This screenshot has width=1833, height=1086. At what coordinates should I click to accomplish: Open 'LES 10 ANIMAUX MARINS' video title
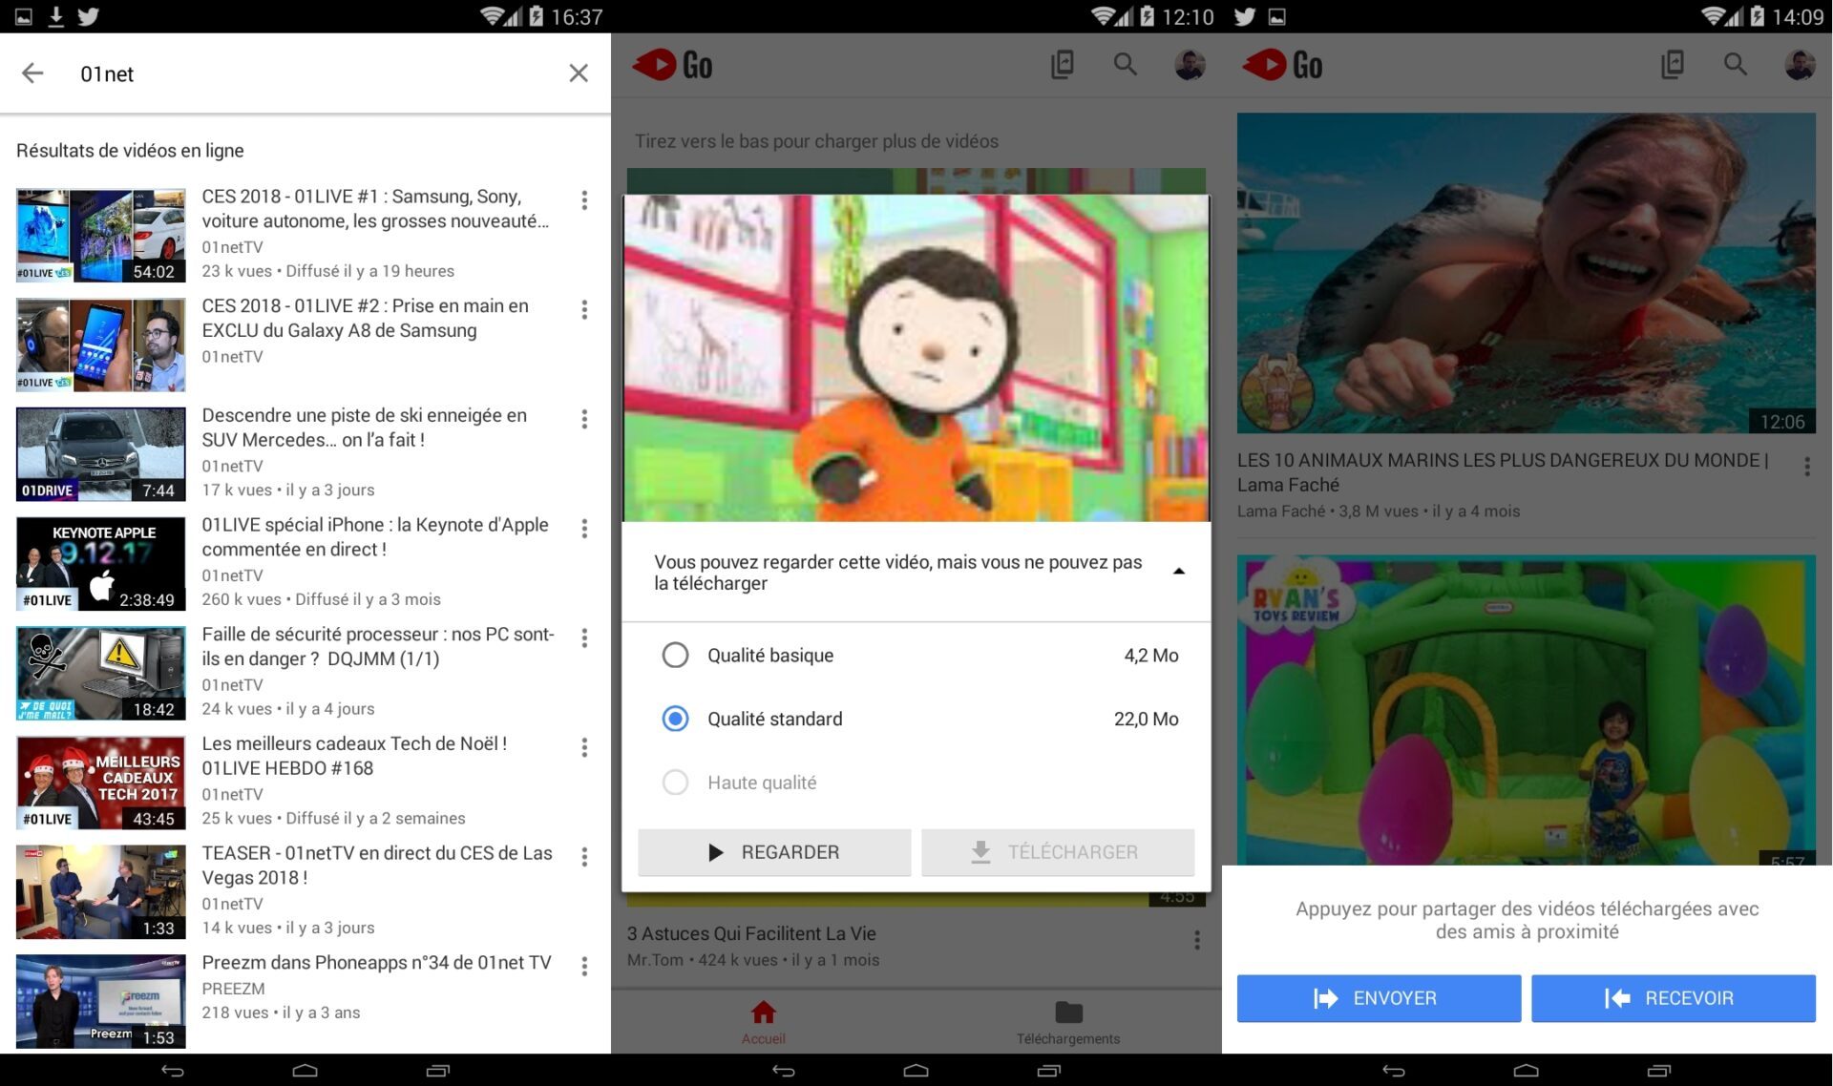click(x=1503, y=472)
